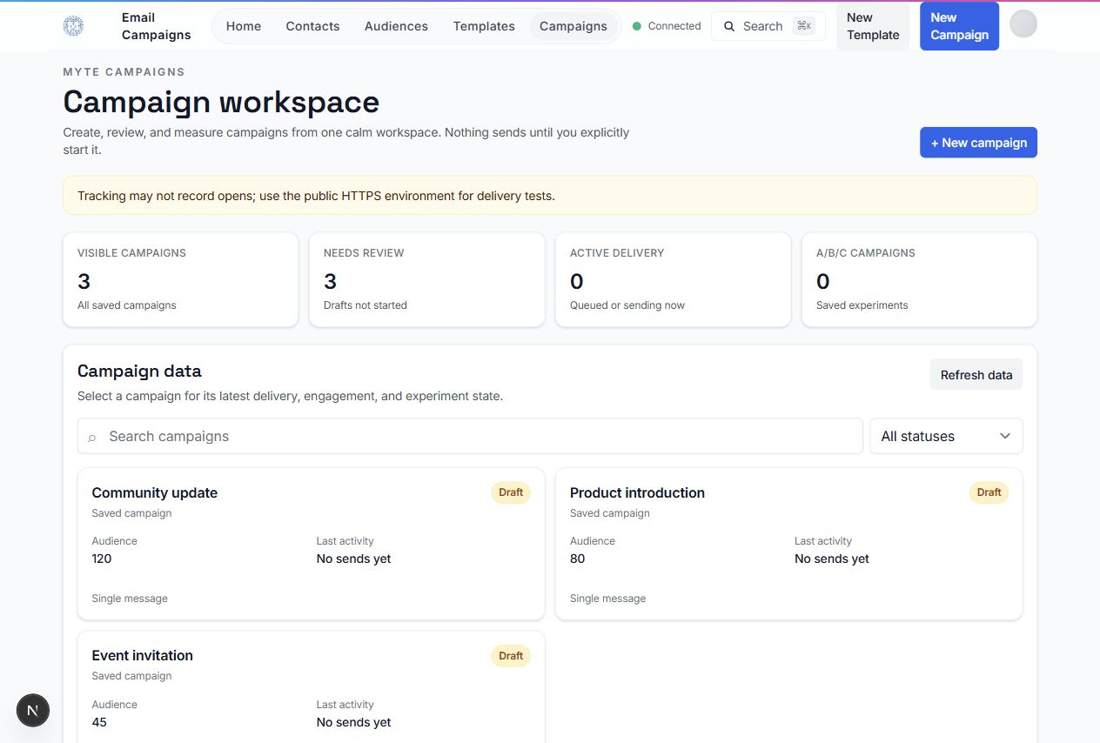Click the New Template button
The height and width of the screenshot is (743, 1100).
873,26
